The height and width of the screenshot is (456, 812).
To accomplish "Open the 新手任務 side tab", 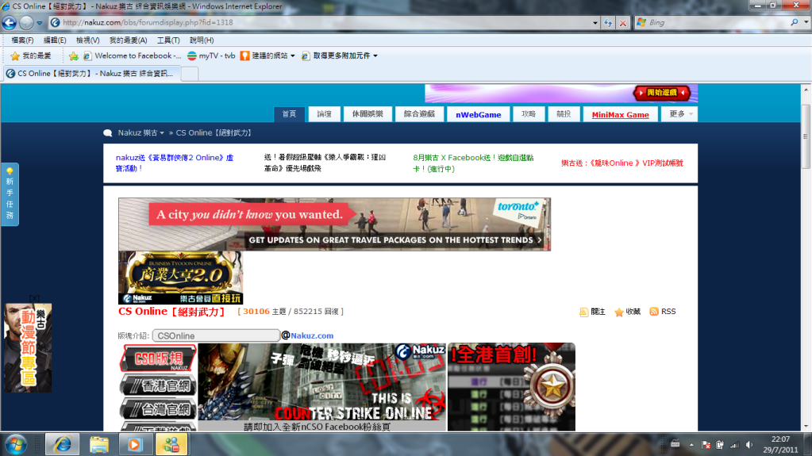I will pyautogui.click(x=10, y=194).
